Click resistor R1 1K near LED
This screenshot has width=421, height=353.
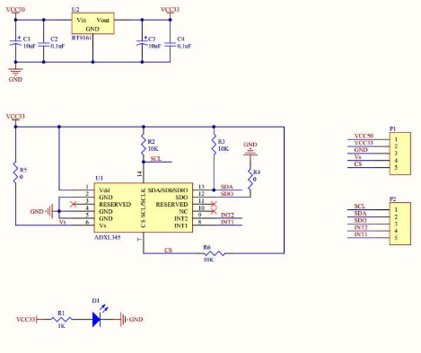tap(61, 320)
